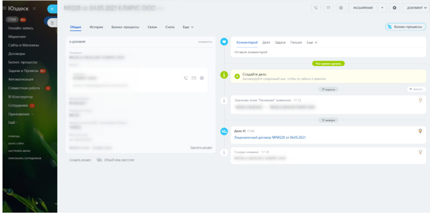Open the Счета tab
Screen dimensions: 430x215
coord(170,27)
